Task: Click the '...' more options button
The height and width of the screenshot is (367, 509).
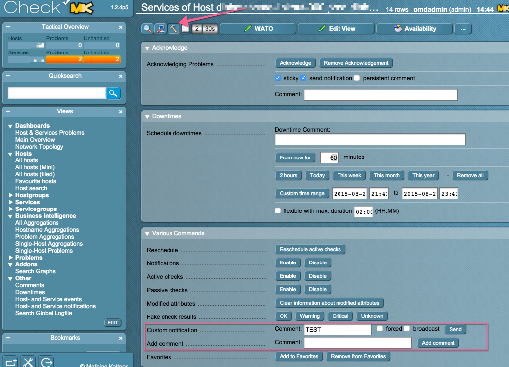Action: [x=463, y=29]
